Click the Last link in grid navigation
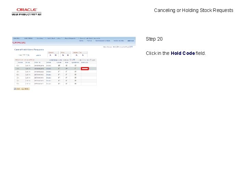Viewport: 246px width, 184px height. coord(94,60)
